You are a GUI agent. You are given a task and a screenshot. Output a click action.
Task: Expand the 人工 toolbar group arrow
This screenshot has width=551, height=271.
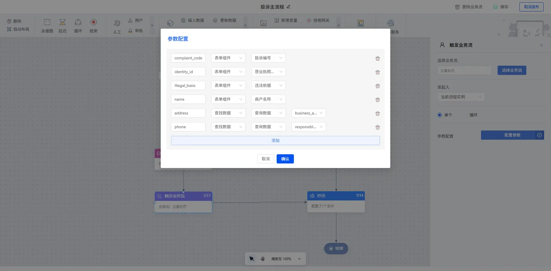pyautogui.click(x=152, y=25)
